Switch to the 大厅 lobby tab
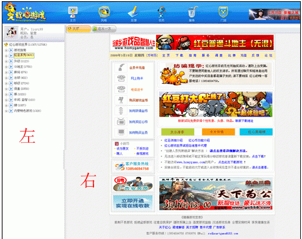The width and height of the screenshot is (302, 239). point(79,29)
